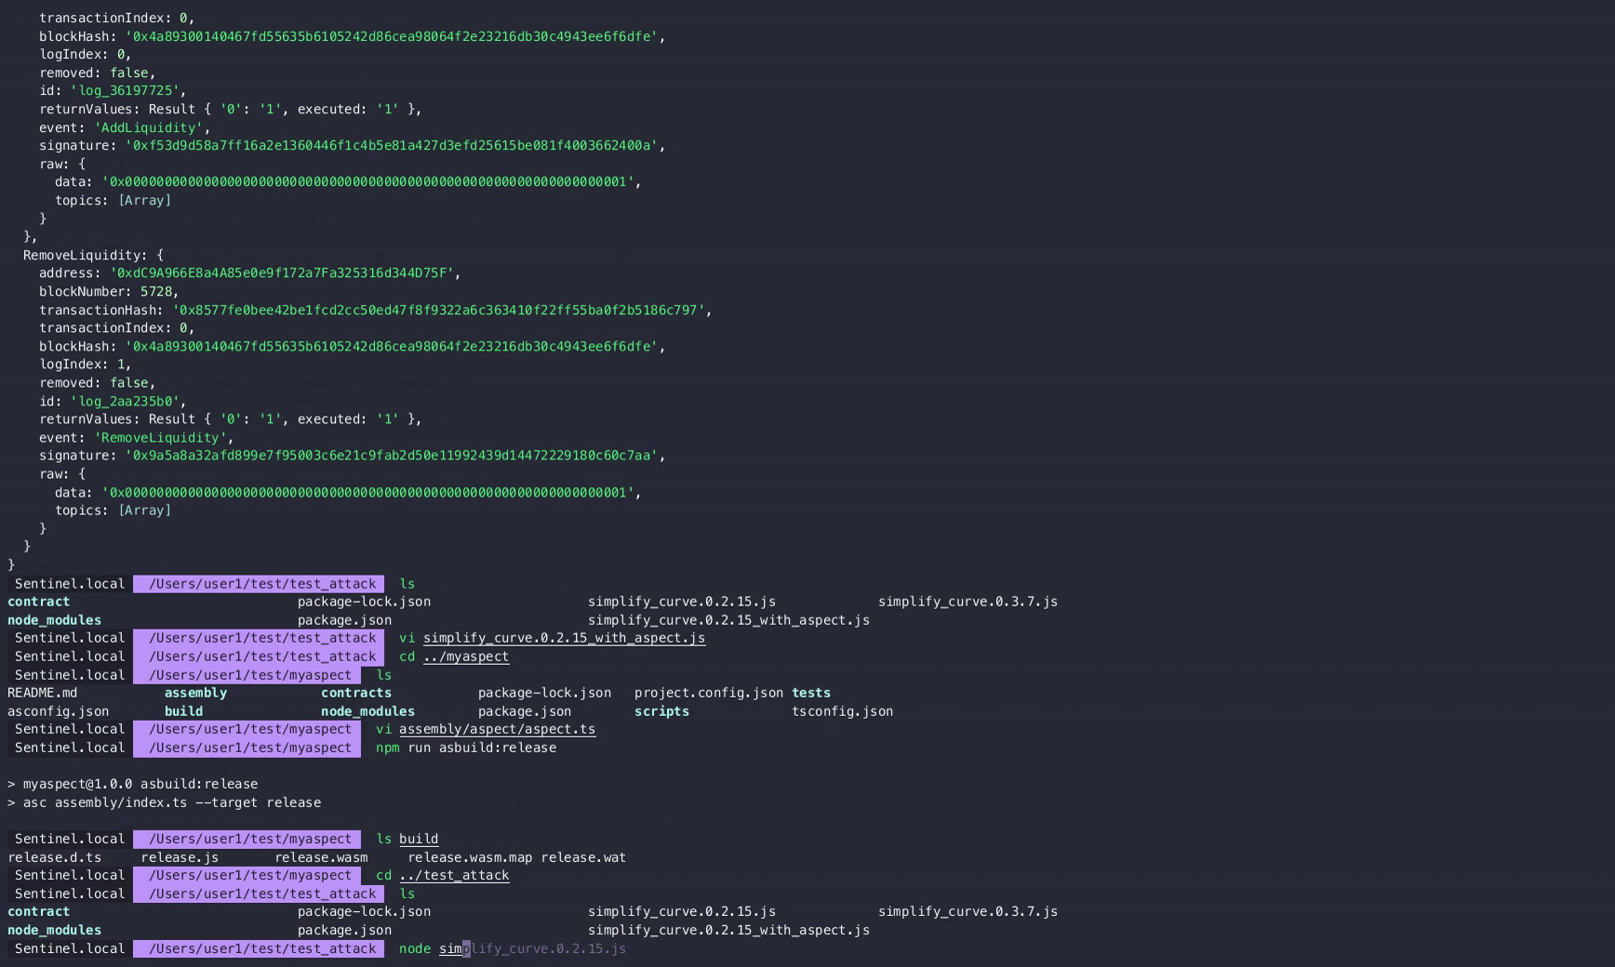Click the underlined assembly/aspect/aspect.ts path

click(498, 729)
